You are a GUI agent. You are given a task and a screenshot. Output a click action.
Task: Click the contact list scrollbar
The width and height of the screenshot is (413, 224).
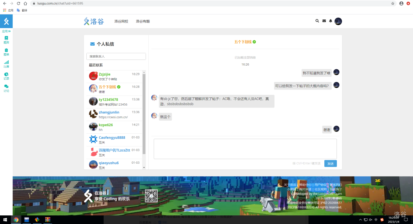[144, 112]
